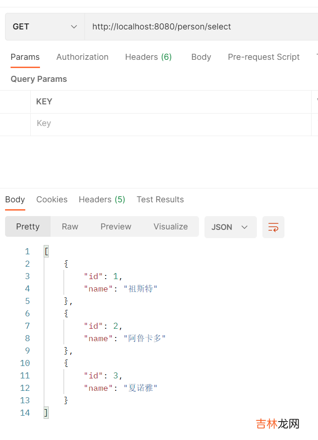
Task: Click the request URL field
Action: [201, 27]
